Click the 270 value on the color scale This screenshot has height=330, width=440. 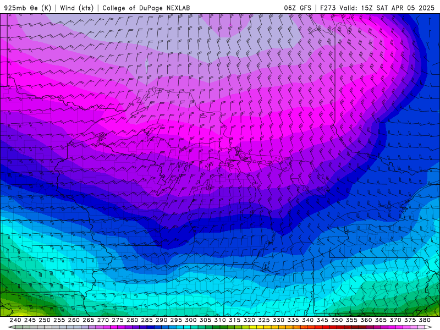pos(103,320)
